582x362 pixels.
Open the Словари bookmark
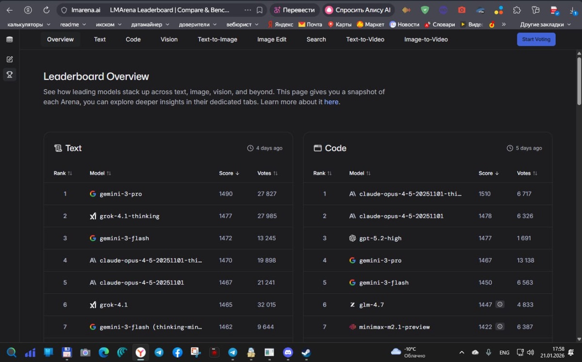[x=439, y=24]
